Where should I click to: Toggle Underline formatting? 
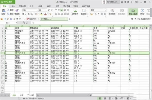pyautogui.click(x=29, y=14)
